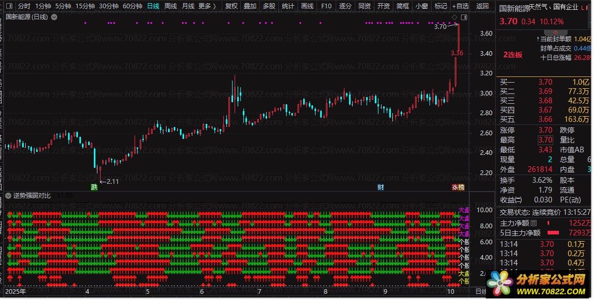The width and height of the screenshot is (594, 300).
Task: Open the 小窗 mini window
Action: click(x=421, y=6)
